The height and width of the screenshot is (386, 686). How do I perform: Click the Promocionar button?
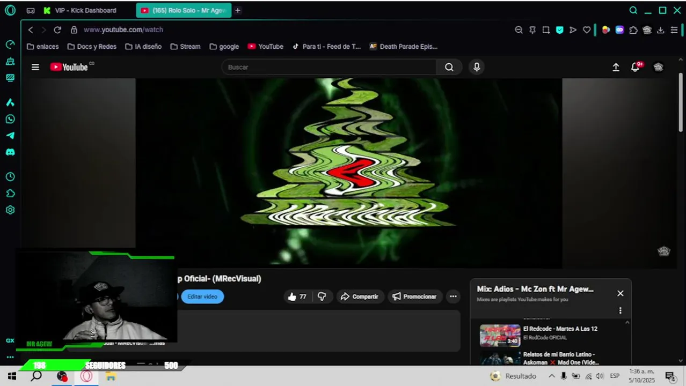414,296
